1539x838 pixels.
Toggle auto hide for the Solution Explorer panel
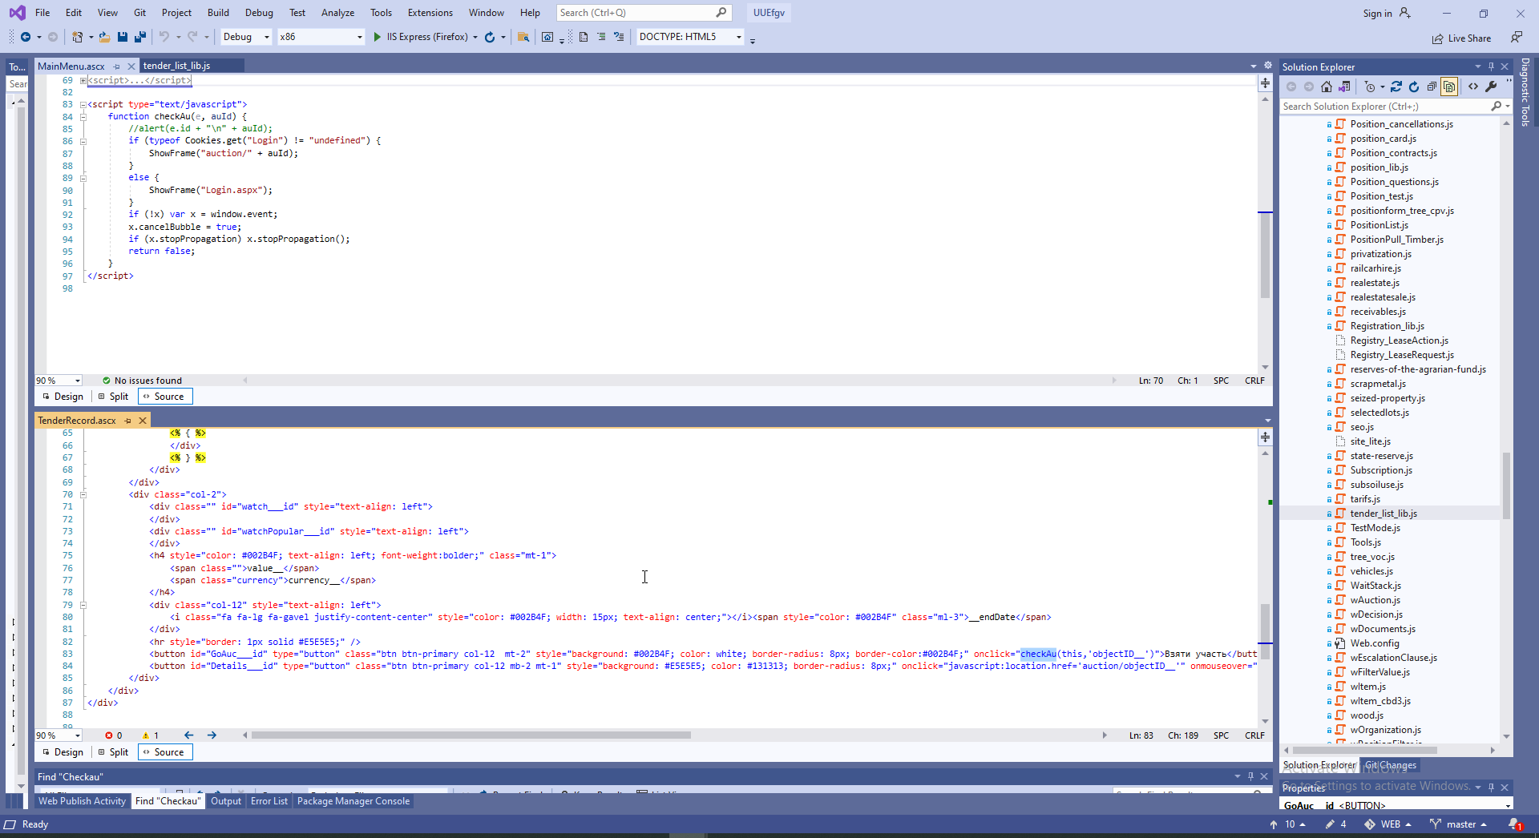pos(1491,66)
